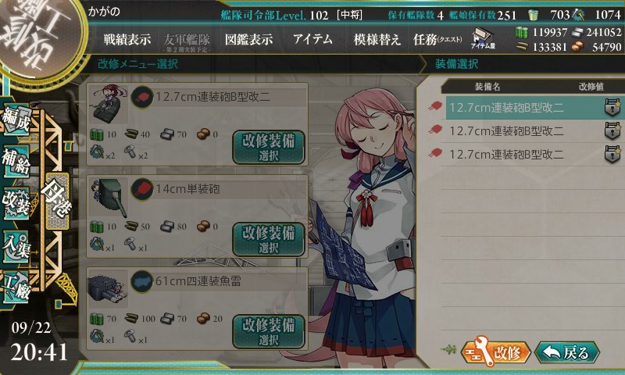The image size is (625, 375).
Task: Open the 図鑑表示 encyclopedia menu
Action: point(248,39)
